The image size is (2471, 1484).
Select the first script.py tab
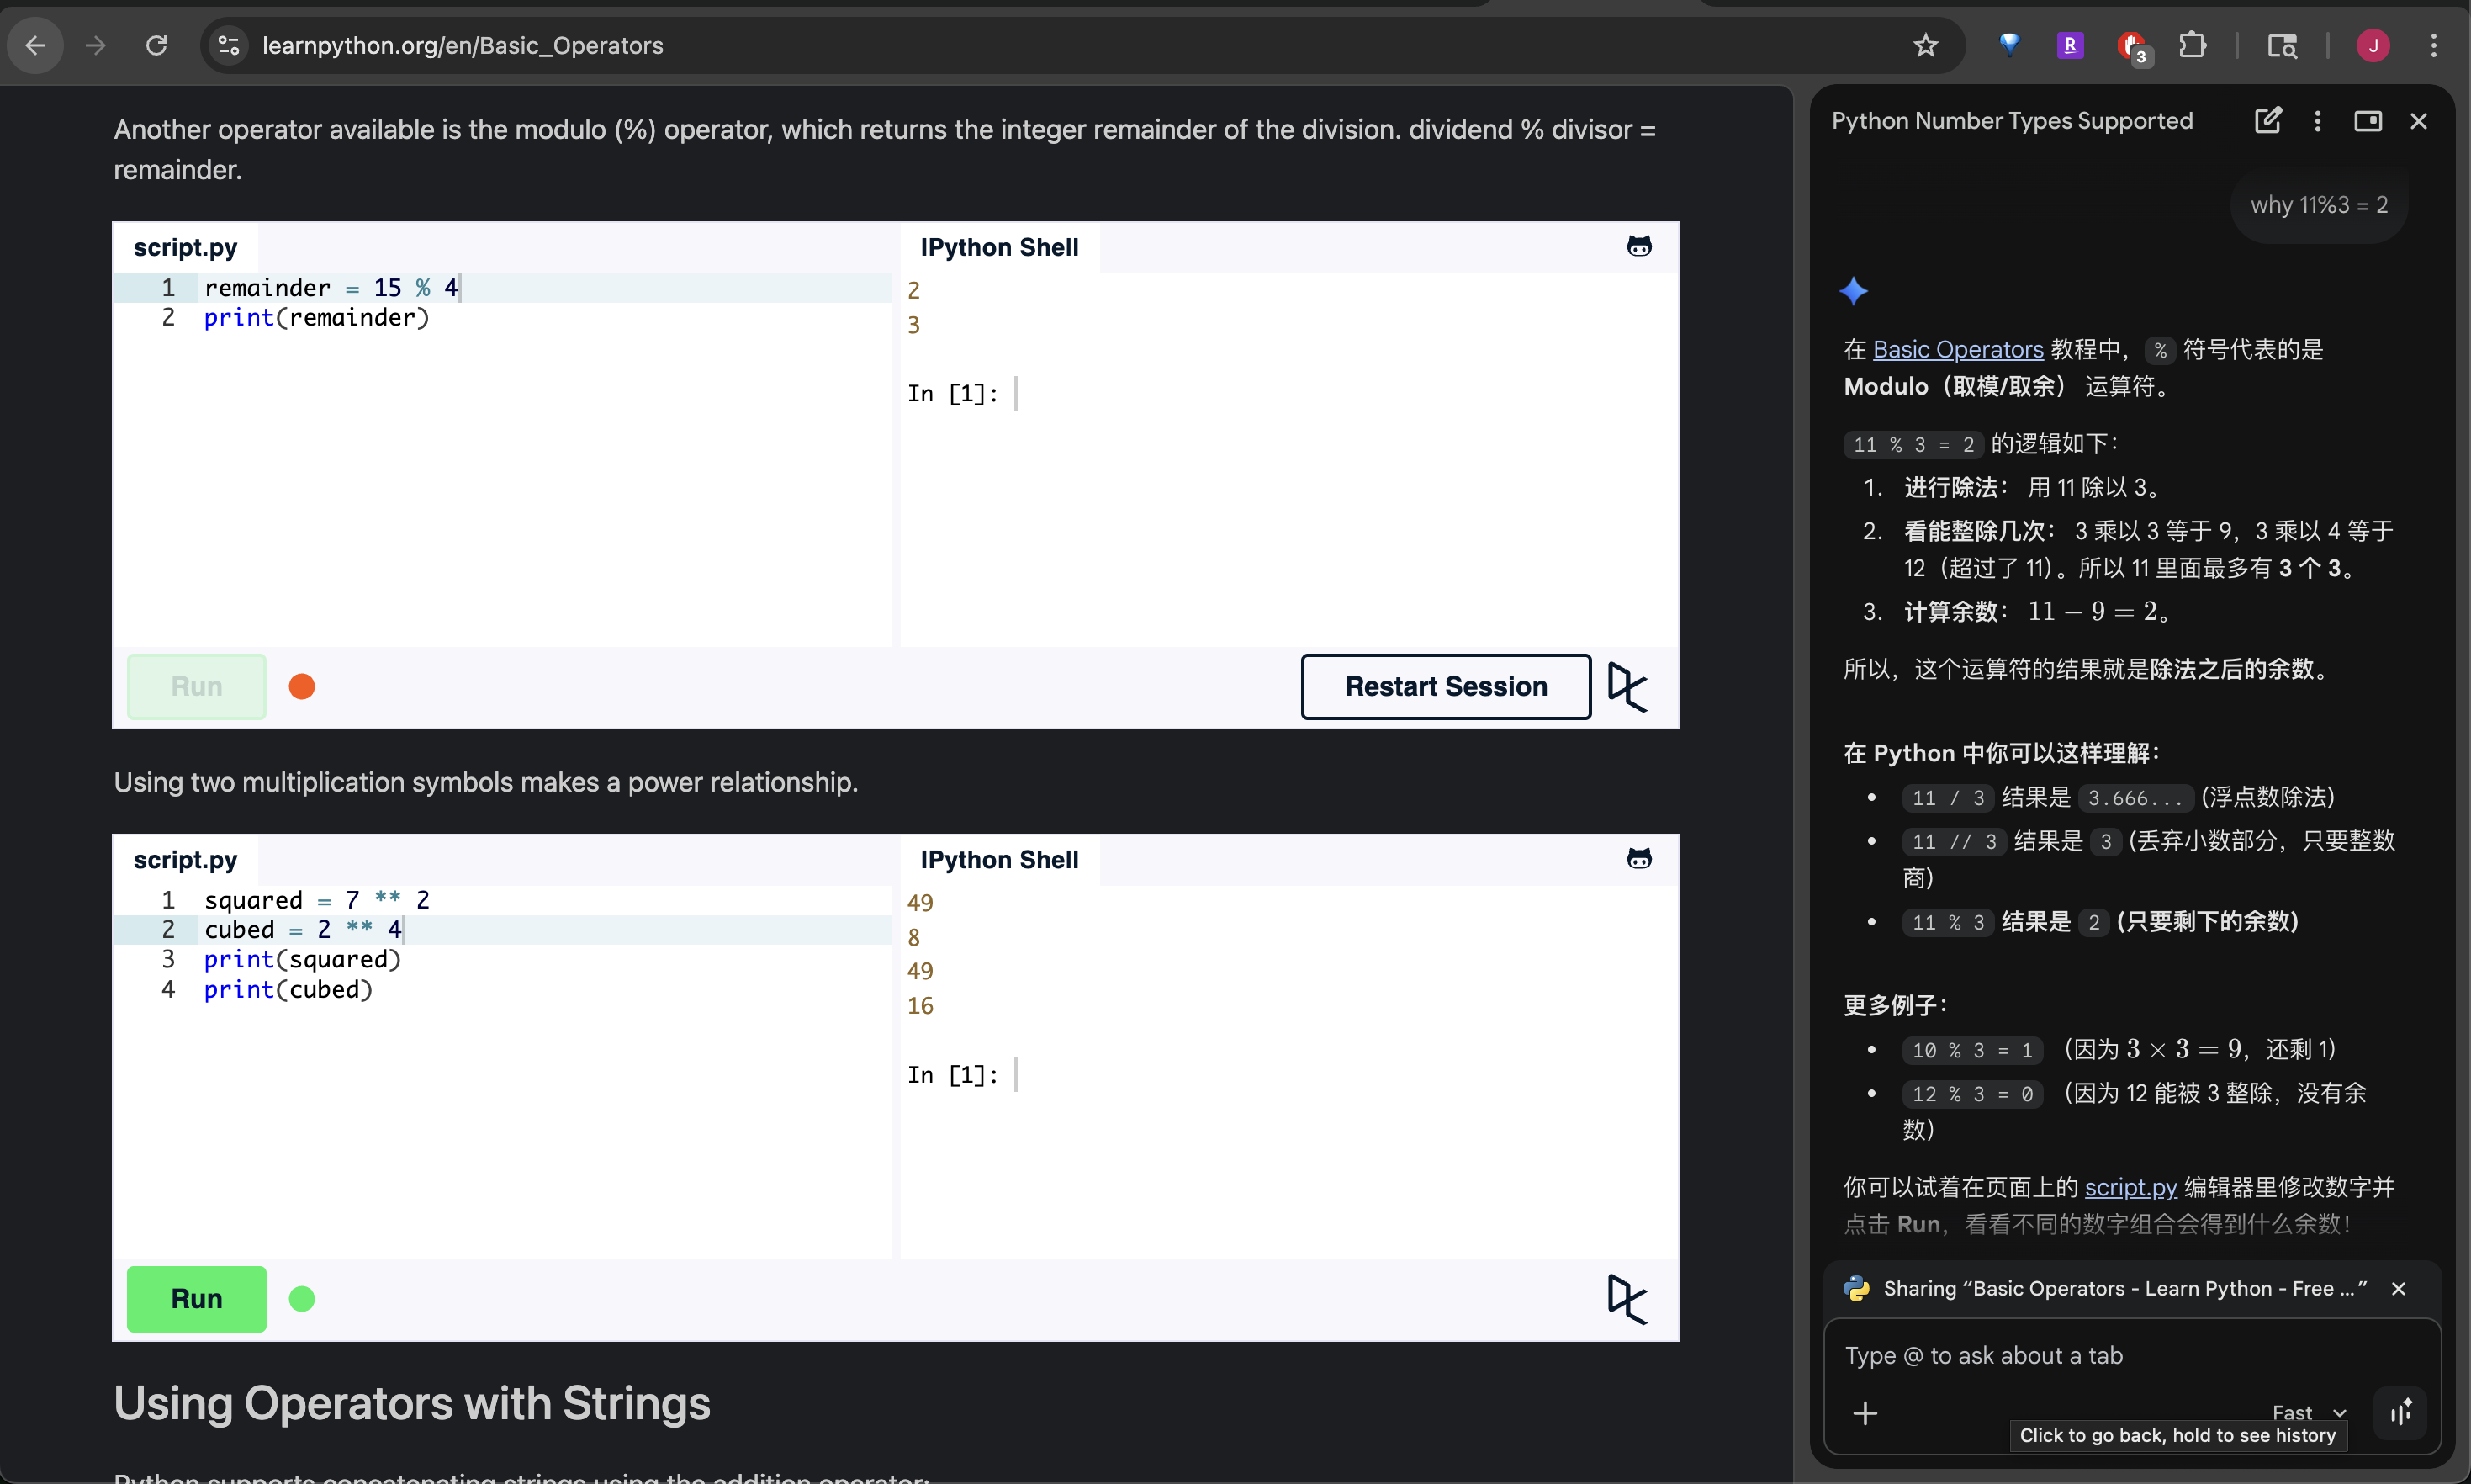[185, 247]
